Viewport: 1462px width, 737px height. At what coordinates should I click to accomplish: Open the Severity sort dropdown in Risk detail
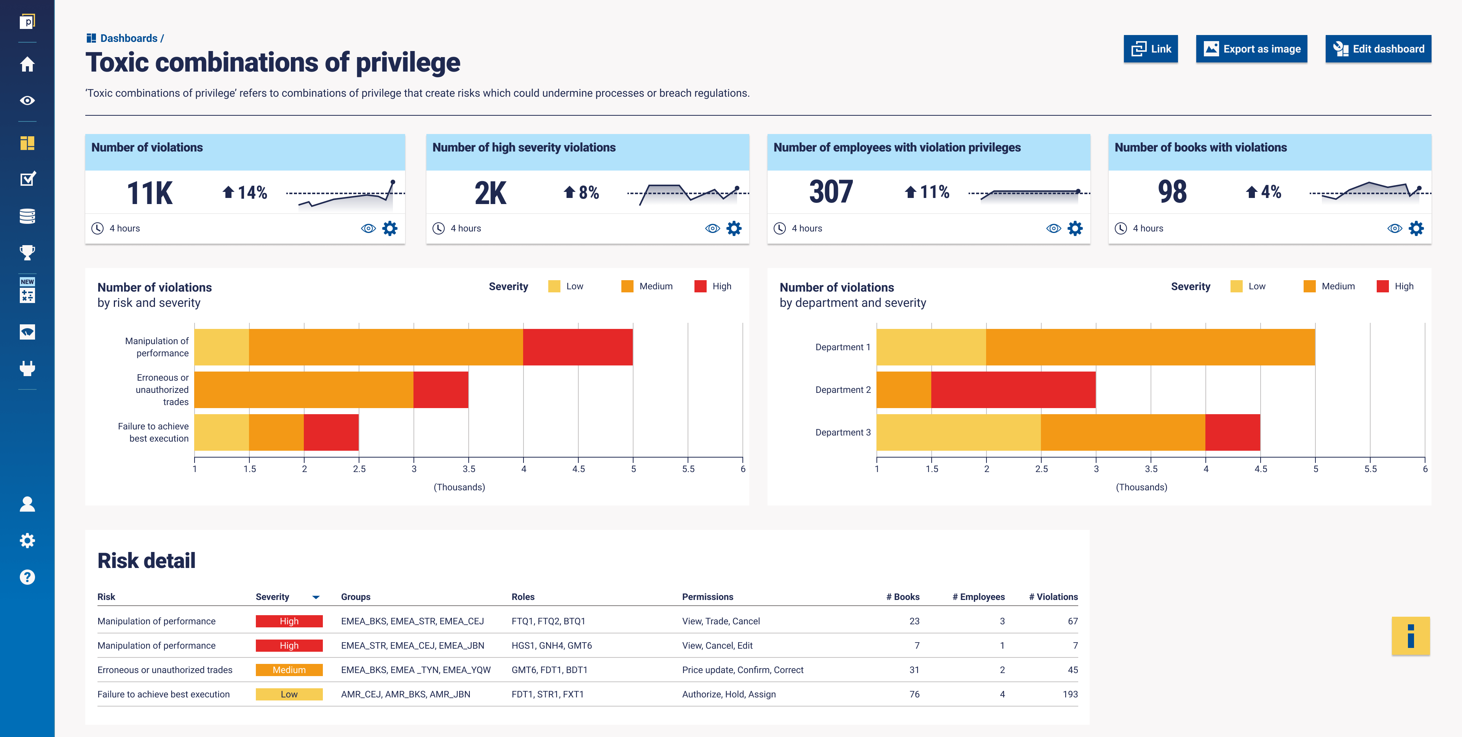pyautogui.click(x=316, y=597)
